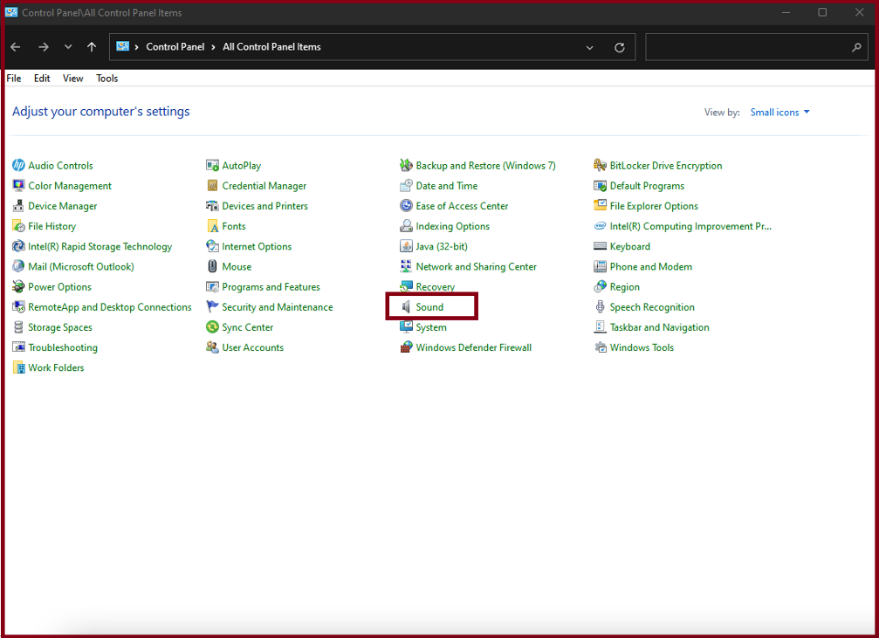Click the Speech Recognition microphone icon
Viewport: 879px width, 638px height.
pos(601,306)
